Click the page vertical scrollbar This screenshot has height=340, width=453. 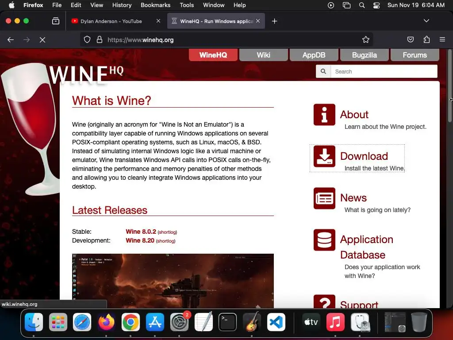pos(449,87)
